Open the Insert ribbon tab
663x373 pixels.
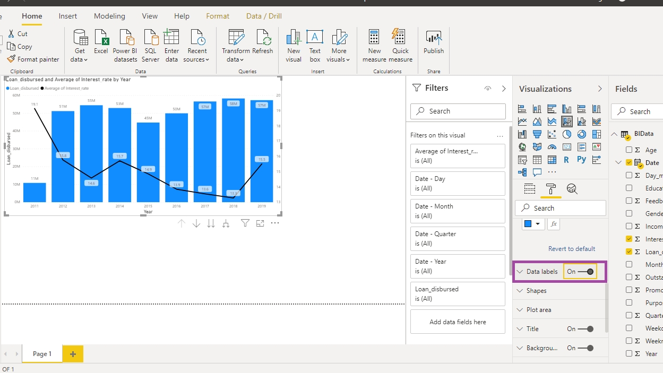68,16
